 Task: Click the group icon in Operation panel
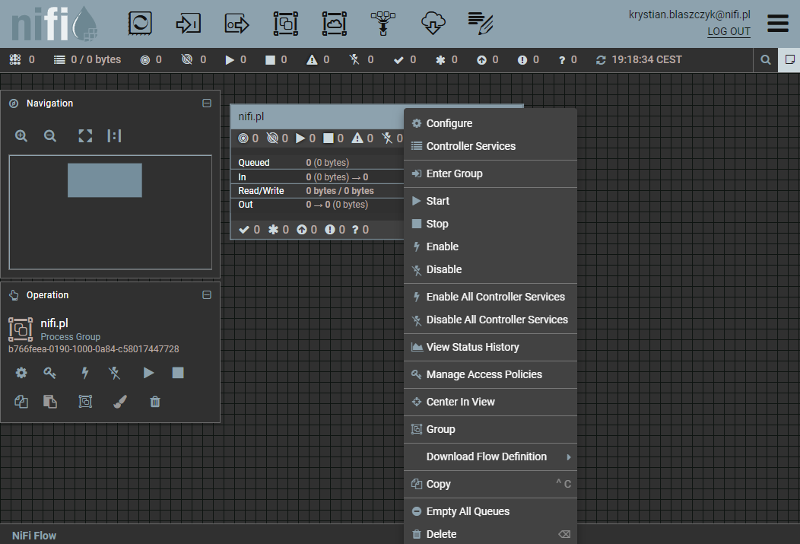pos(85,402)
